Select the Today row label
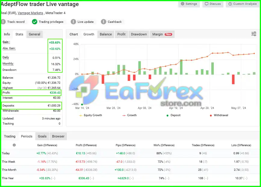Screen dimensions: 261x187 click(x=6, y=153)
